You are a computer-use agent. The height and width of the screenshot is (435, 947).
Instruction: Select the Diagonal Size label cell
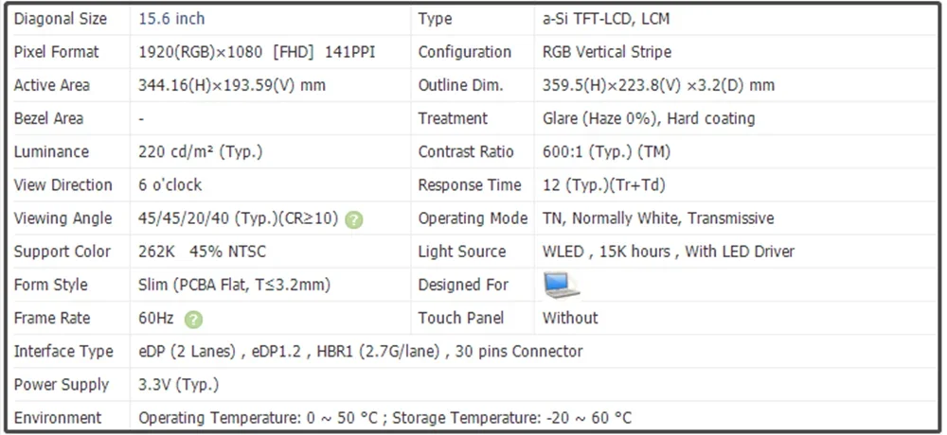[x=61, y=19]
